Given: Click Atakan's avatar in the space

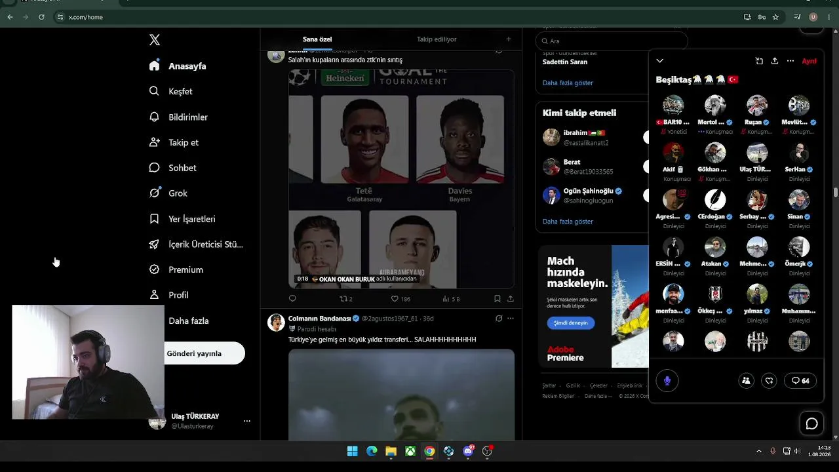Looking at the screenshot, I should [715, 246].
